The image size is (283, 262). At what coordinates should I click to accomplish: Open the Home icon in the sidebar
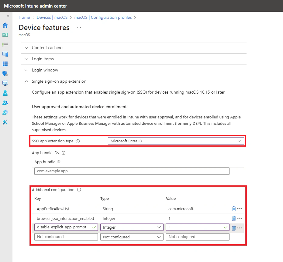(x=5, y=25)
